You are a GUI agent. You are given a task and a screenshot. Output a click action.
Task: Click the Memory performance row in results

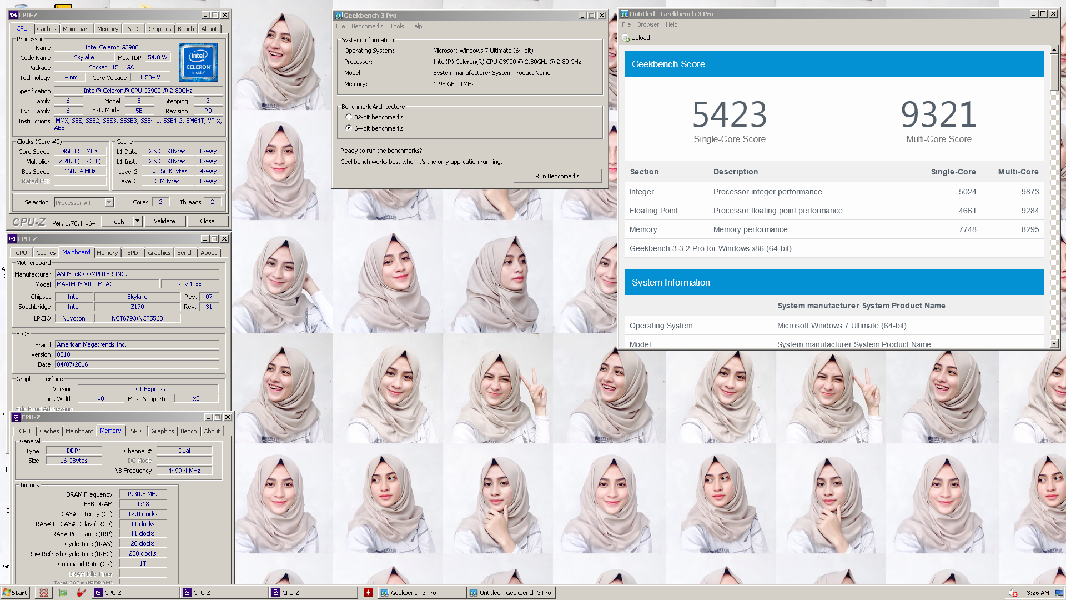[834, 229]
